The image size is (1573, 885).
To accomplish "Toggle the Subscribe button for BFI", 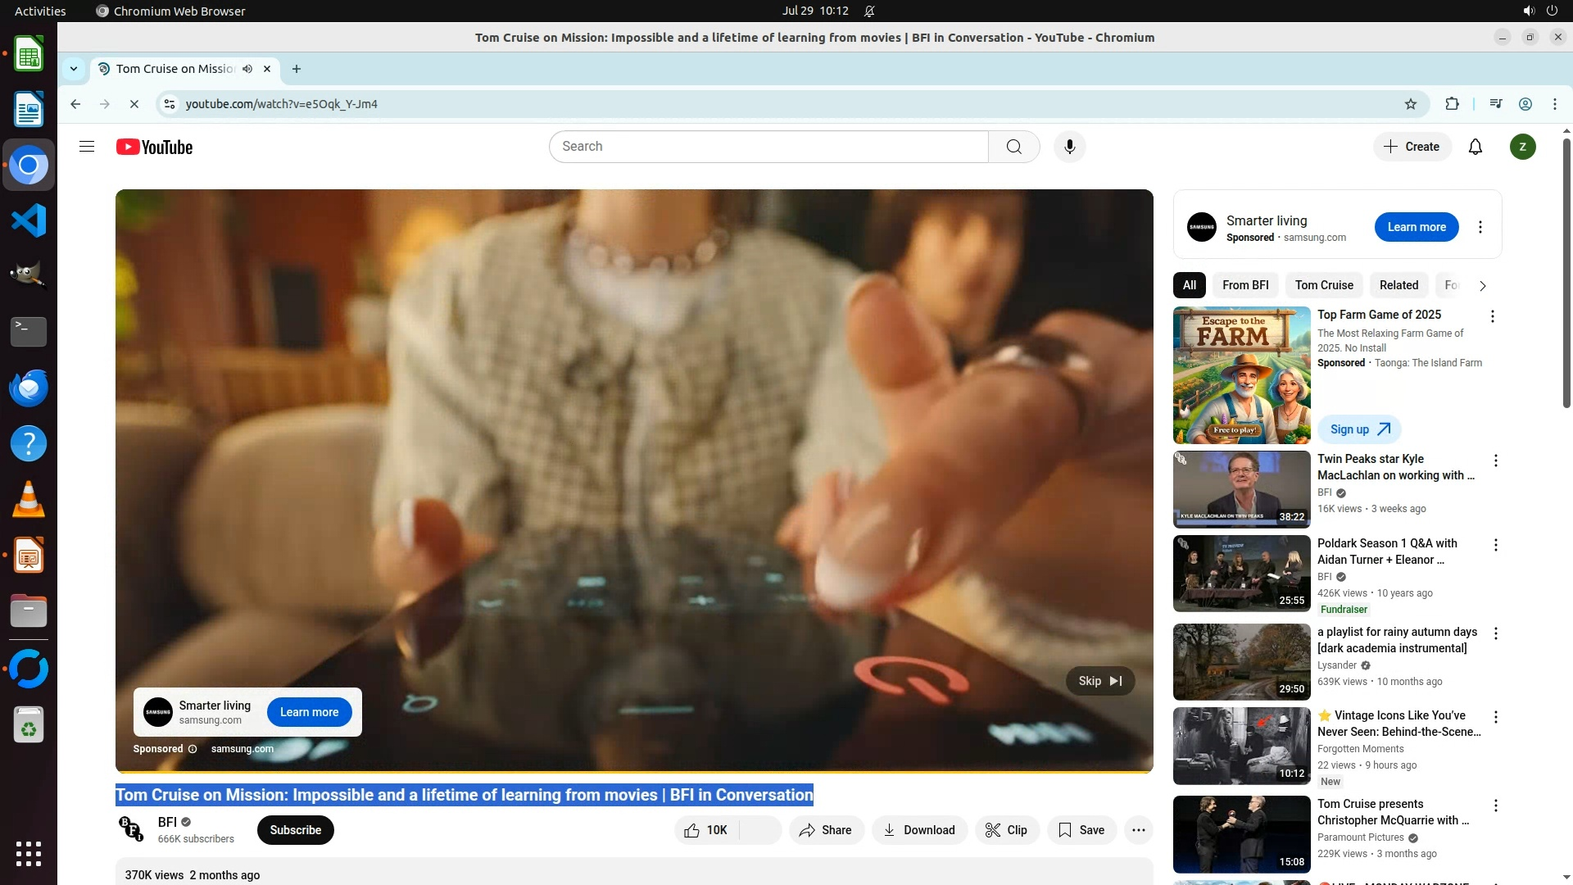I will (x=295, y=830).
